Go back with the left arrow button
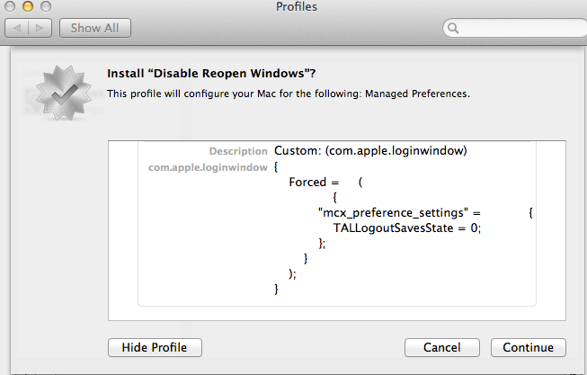587x375 pixels. 17,28
